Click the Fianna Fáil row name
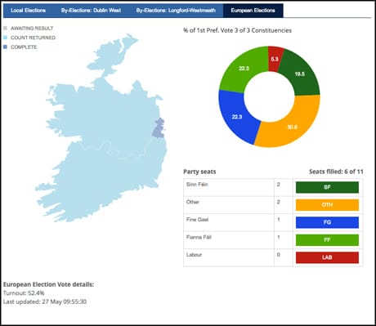This screenshot has width=376, height=326. (x=199, y=237)
